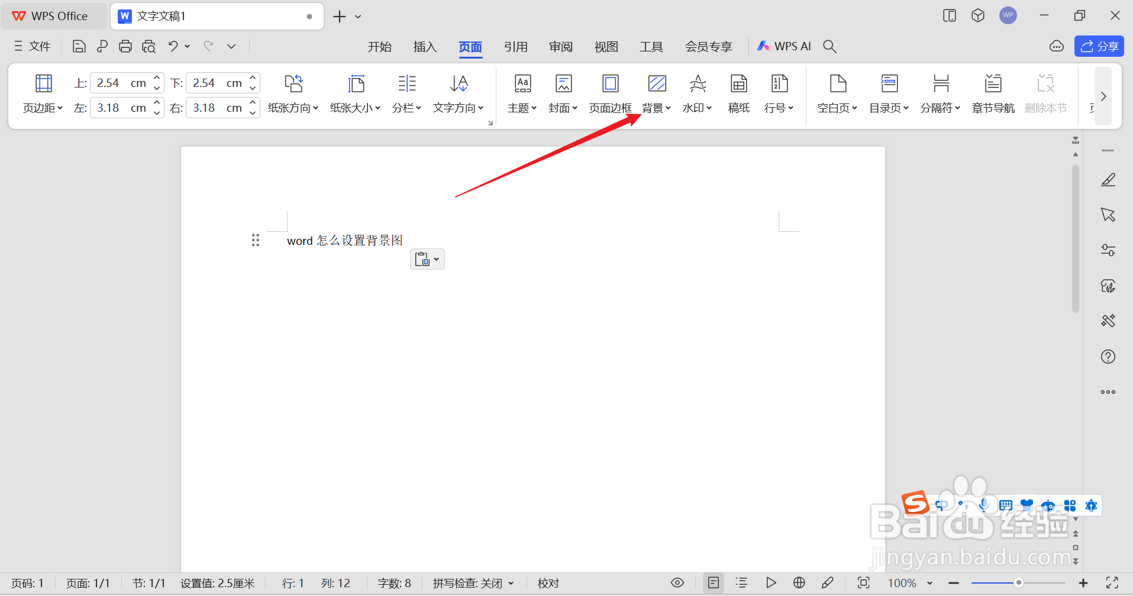
Task: Open the paste options popup button
Action: (x=427, y=259)
